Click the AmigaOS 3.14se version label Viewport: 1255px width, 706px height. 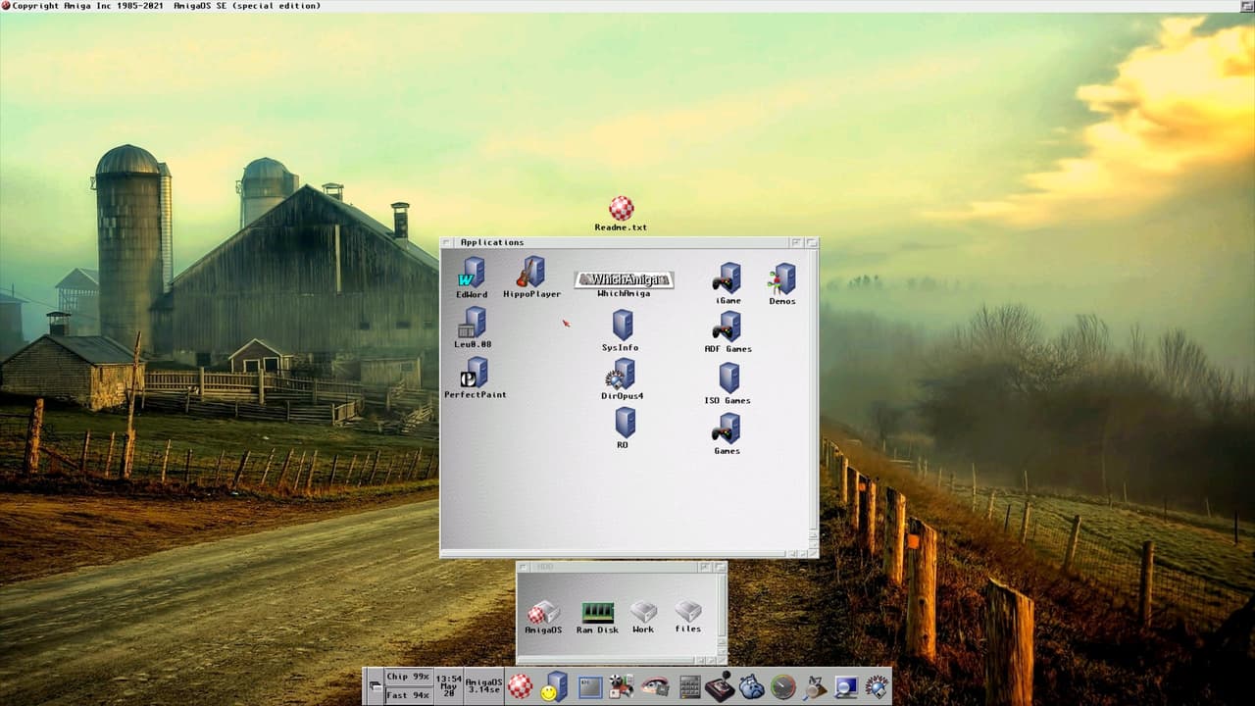(483, 686)
